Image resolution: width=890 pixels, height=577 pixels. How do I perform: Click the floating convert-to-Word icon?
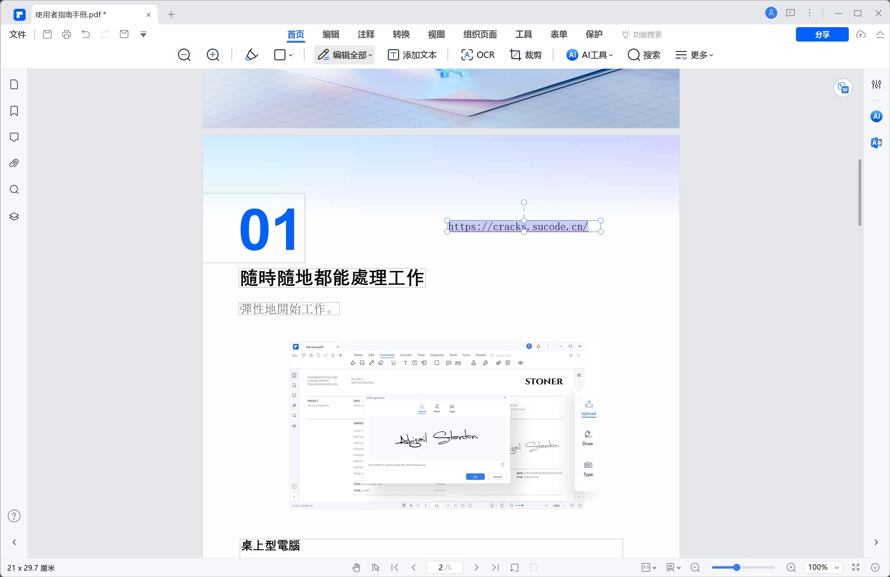tap(843, 88)
